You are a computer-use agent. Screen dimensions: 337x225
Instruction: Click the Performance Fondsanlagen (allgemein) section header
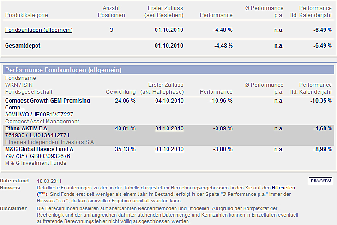coord(63,70)
